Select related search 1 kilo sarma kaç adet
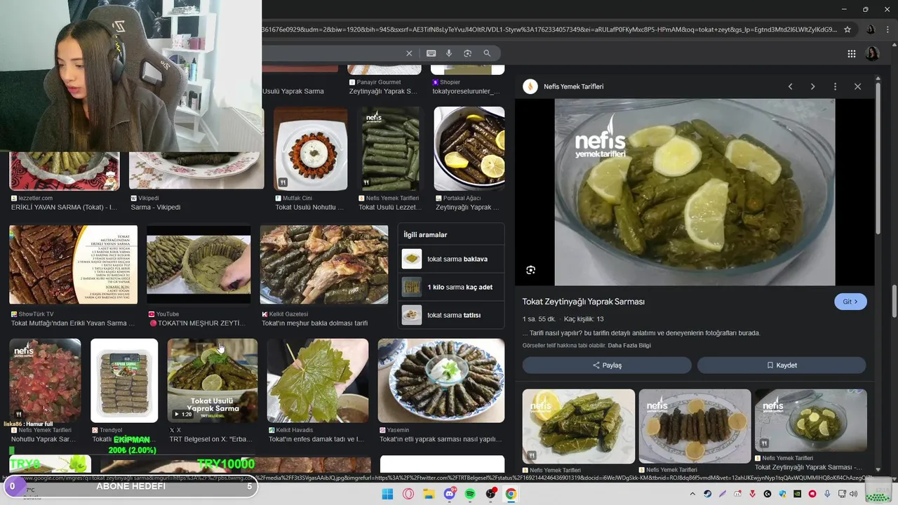This screenshot has width=898, height=505. point(452,287)
